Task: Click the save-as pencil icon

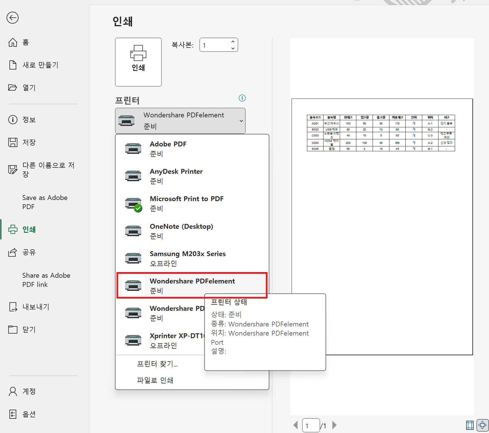Action: (13, 169)
